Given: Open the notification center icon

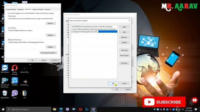Looking at the screenshot, I should 196,109.
